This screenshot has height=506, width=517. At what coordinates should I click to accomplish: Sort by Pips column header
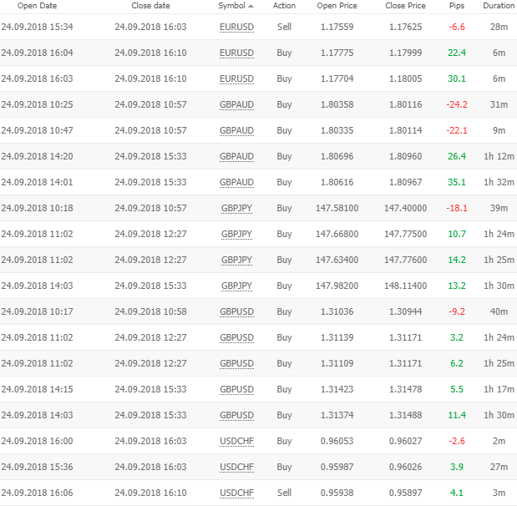tap(457, 6)
